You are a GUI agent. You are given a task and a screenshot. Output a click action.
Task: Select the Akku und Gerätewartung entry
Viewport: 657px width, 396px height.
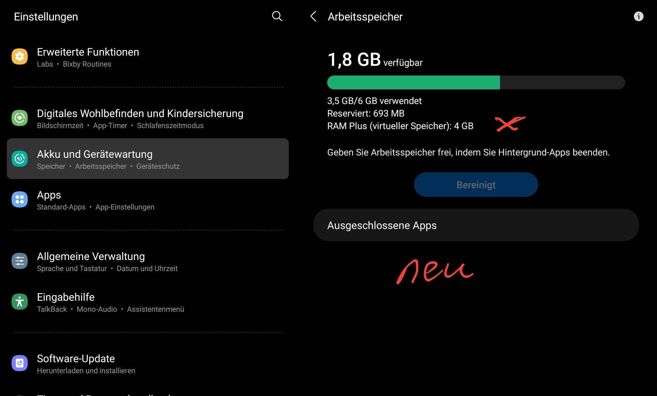coord(148,159)
